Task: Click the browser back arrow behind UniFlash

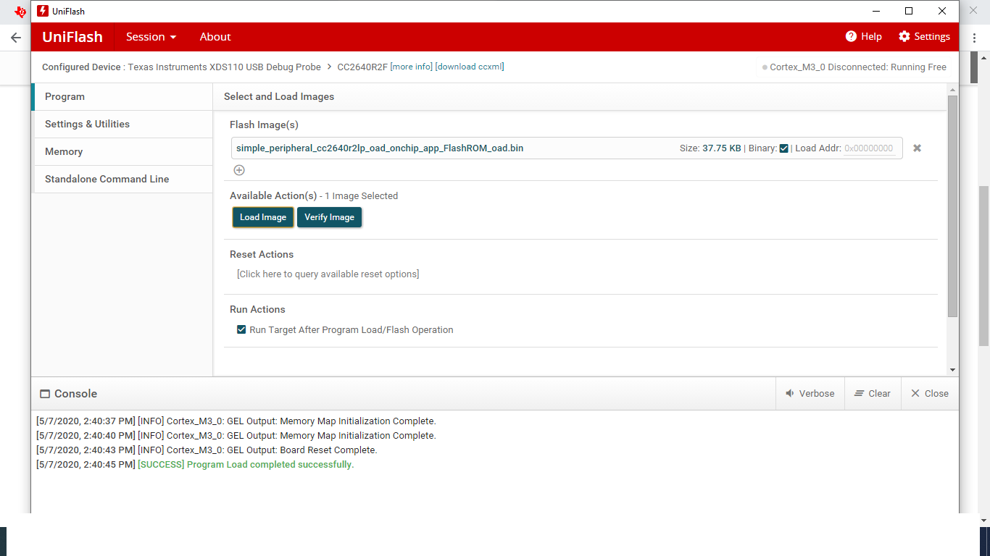Action: coord(16,38)
